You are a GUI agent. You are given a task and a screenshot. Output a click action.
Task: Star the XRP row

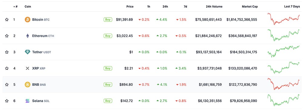tap(7, 68)
